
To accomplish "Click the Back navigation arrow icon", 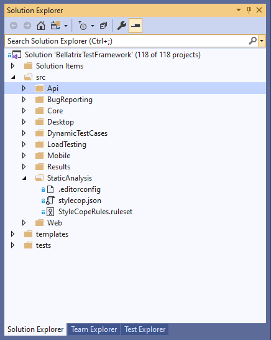I will point(14,26).
